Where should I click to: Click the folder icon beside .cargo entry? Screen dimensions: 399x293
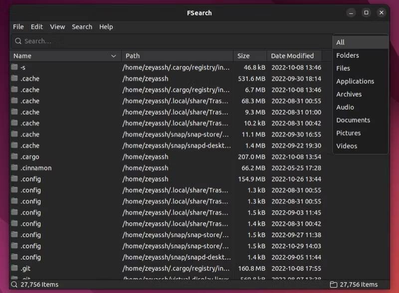(14, 156)
